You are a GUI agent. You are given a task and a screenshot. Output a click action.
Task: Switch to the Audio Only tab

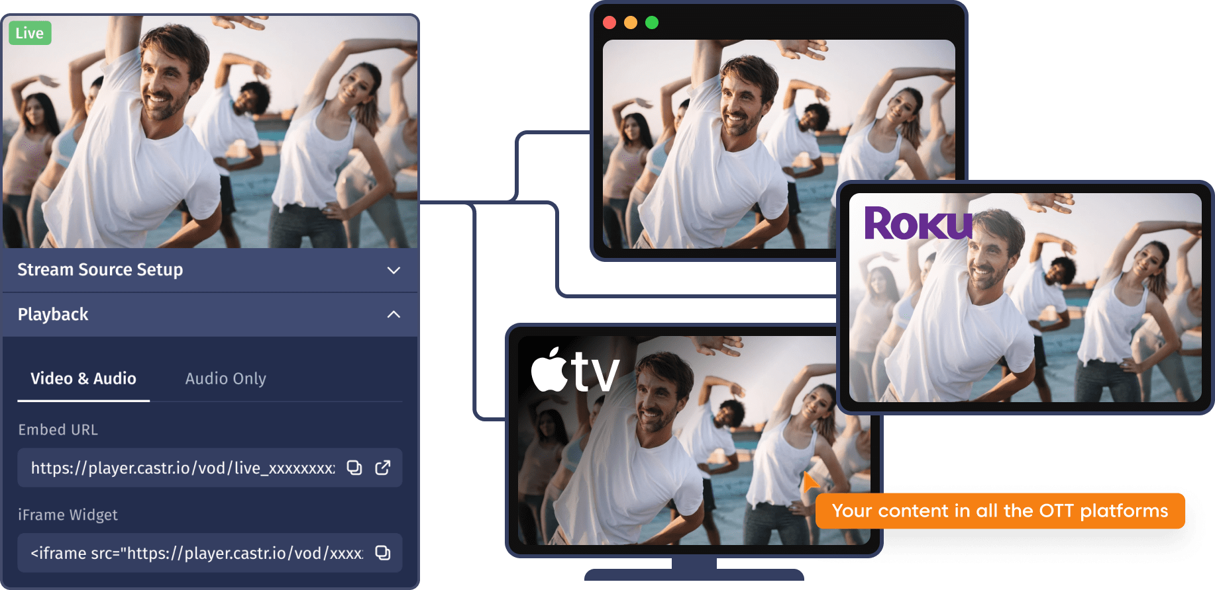225,378
